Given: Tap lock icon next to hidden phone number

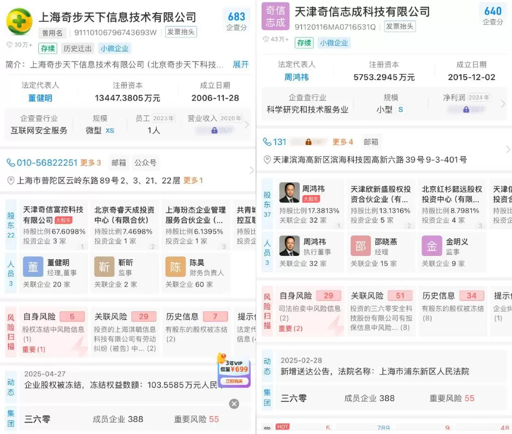Looking at the screenshot, I should pyautogui.click(x=308, y=142).
